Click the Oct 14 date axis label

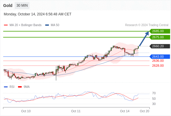coord(125,111)
